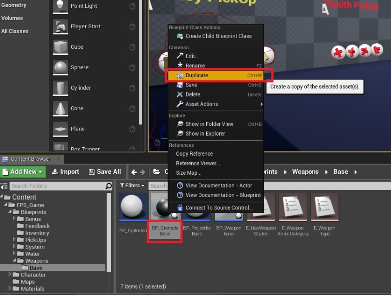Select Rename in the context menu
Image resolution: width=391 pixels, height=295 pixels.
pos(195,66)
